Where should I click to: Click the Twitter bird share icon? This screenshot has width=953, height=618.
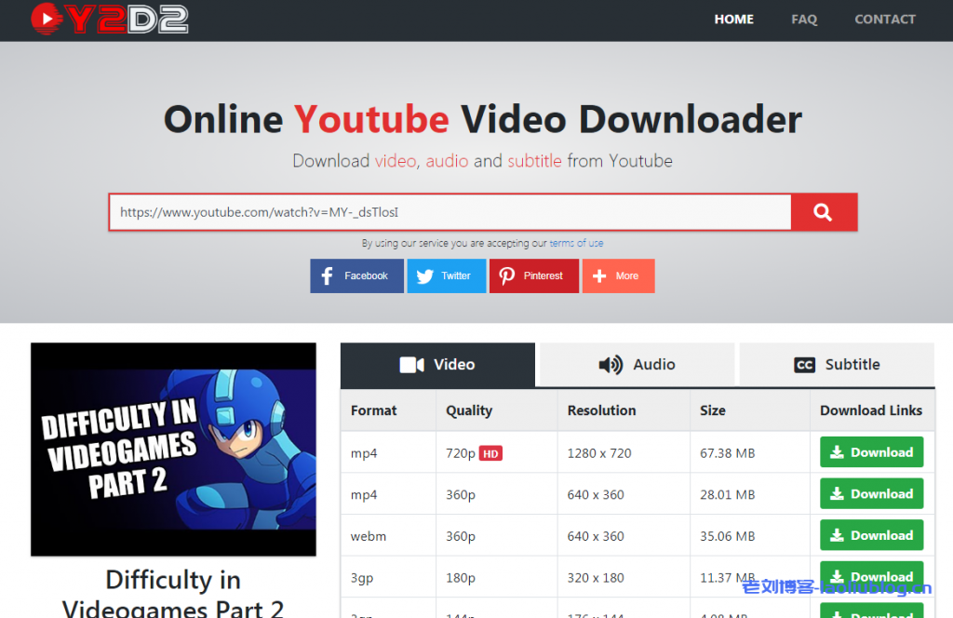pyautogui.click(x=425, y=275)
